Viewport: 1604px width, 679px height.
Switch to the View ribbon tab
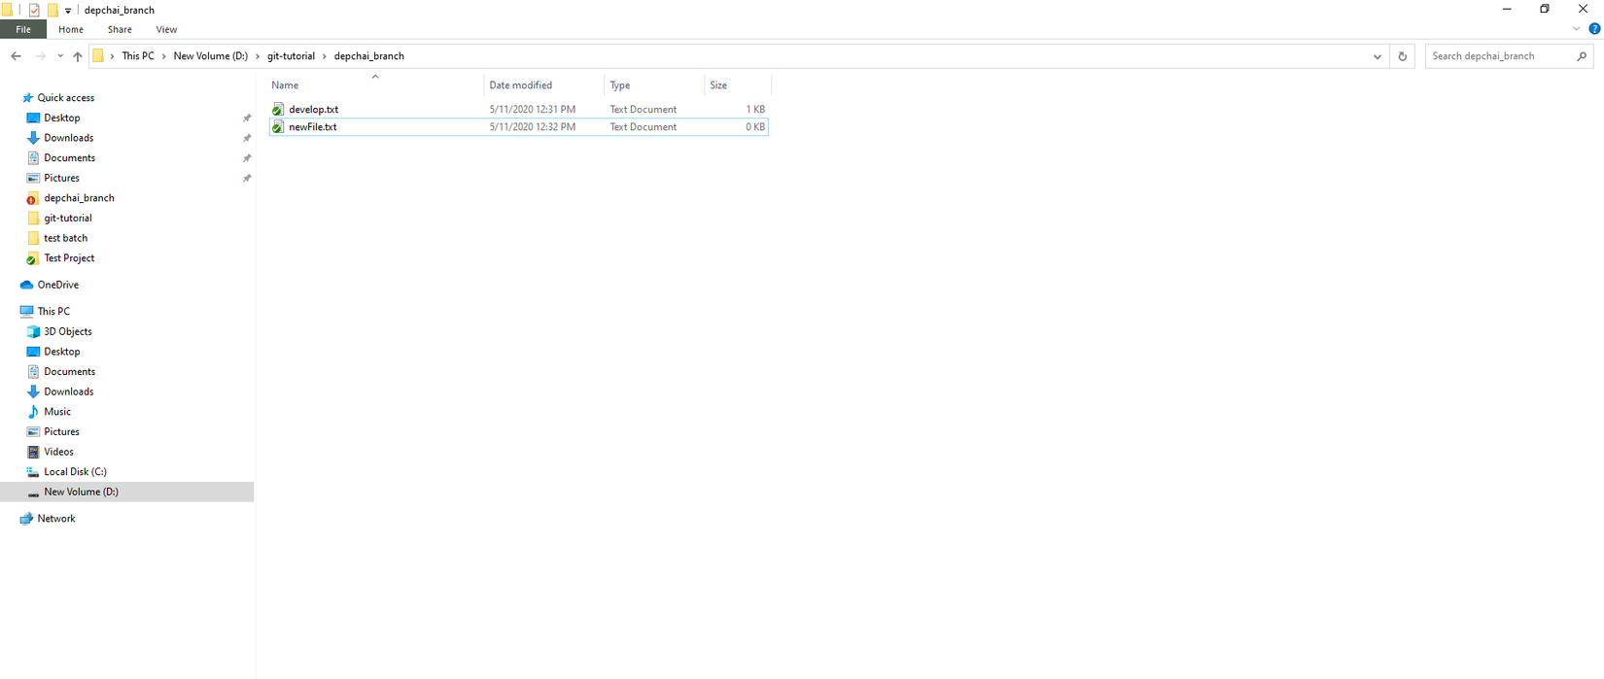pyautogui.click(x=166, y=29)
